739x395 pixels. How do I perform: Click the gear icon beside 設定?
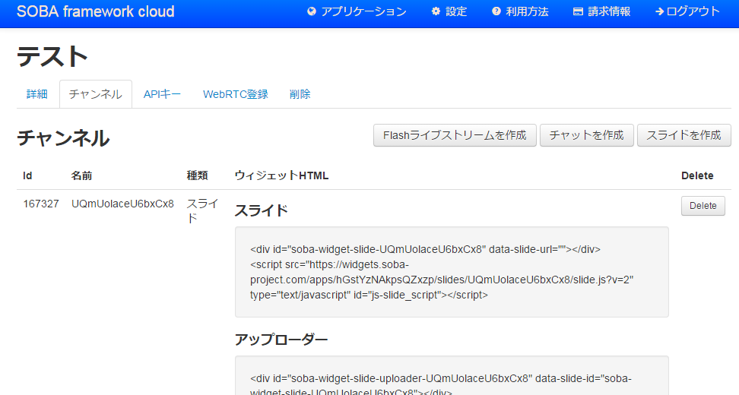[x=436, y=11]
